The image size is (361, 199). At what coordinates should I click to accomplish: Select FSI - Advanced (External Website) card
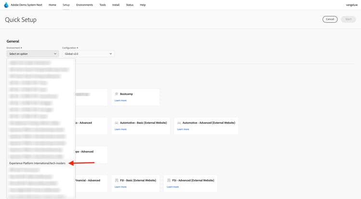[x=191, y=183]
